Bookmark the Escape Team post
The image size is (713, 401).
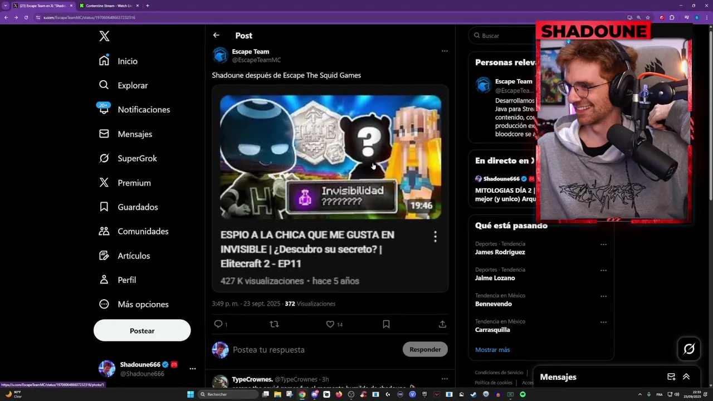pos(386,324)
